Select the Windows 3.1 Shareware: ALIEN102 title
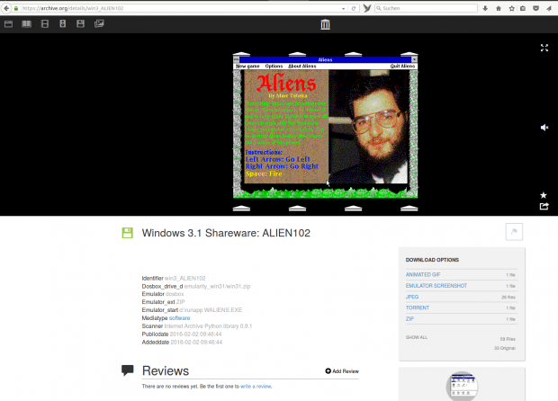Image resolution: width=558 pixels, height=401 pixels. pyautogui.click(x=226, y=233)
